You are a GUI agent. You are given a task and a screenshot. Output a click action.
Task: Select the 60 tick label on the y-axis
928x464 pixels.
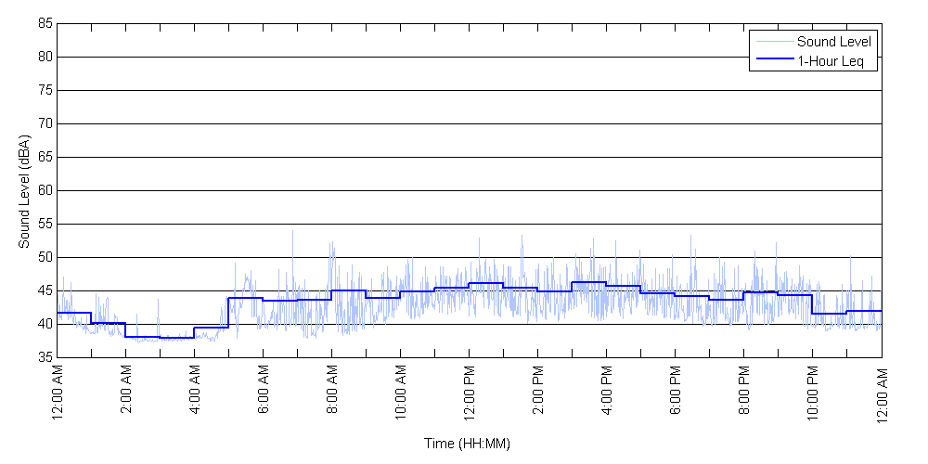(x=45, y=190)
